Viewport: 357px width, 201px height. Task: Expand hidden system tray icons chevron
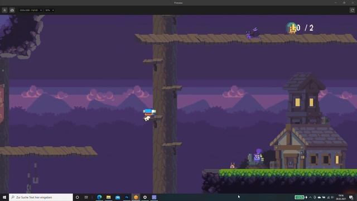(310, 197)
